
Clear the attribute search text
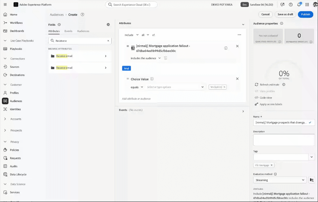[108, 41]
